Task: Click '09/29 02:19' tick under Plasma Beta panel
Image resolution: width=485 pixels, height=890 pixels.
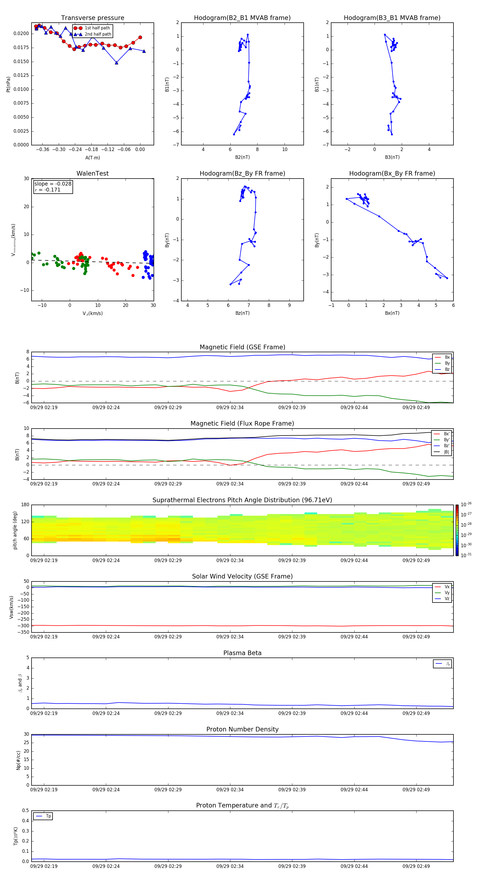Action: (x=44, y=713)
